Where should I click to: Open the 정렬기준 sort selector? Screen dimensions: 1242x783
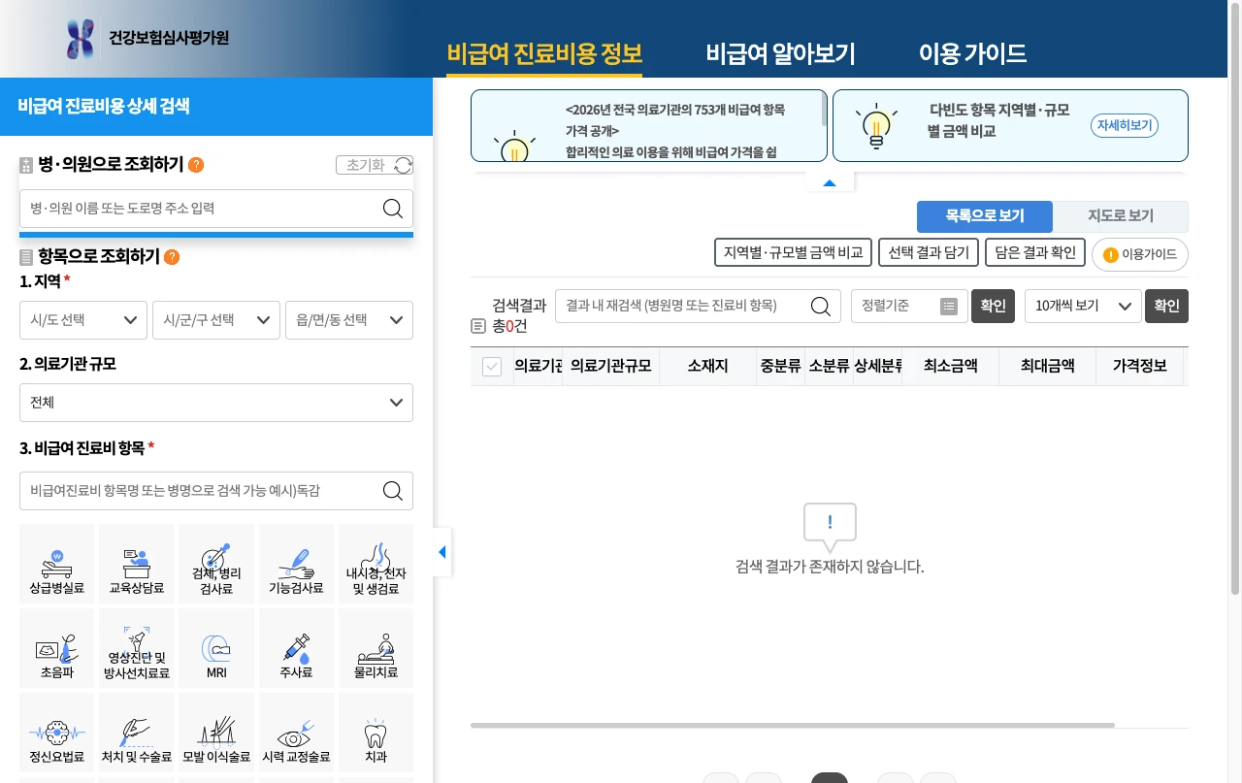tap(909, 307)
